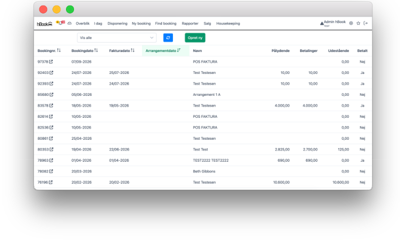
Task: Click the logout icon
Action: point(365,23)
